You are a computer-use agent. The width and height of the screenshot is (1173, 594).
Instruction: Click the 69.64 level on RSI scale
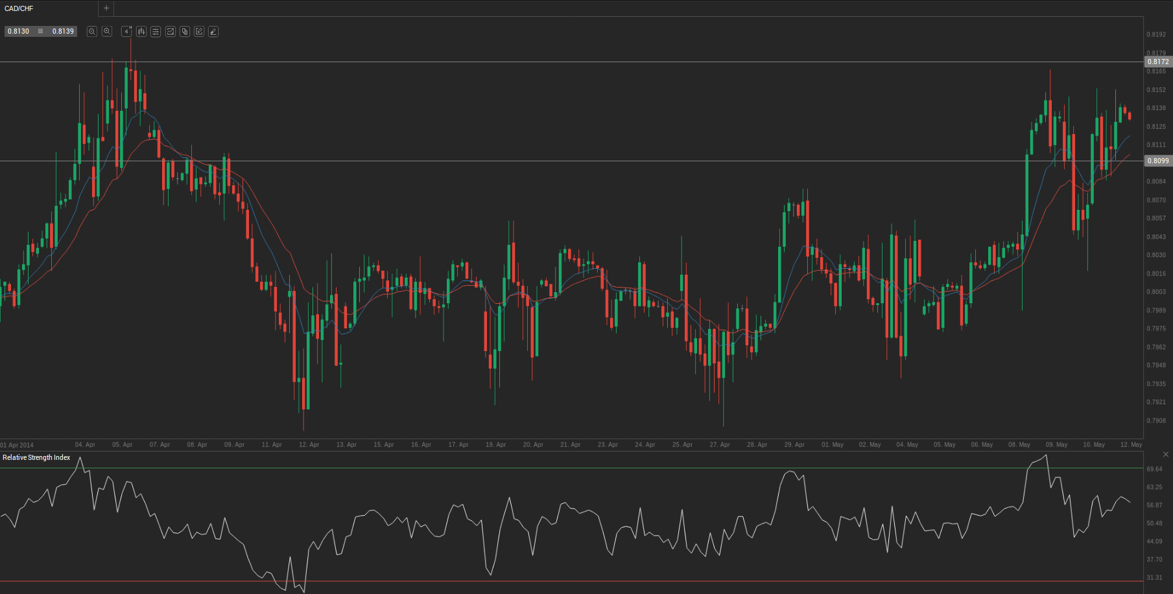[1154, 469]
